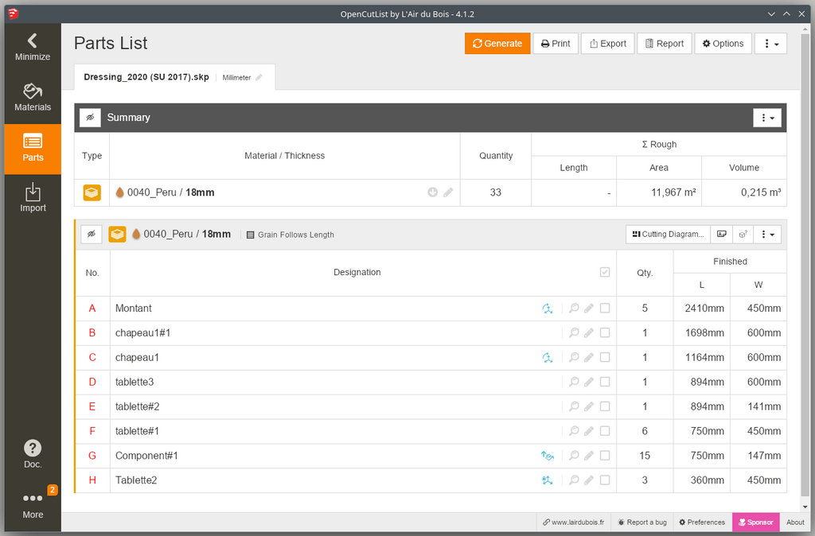Open the Summary section kebab dropdown
The image size is (815, 536).
[767, 118]
